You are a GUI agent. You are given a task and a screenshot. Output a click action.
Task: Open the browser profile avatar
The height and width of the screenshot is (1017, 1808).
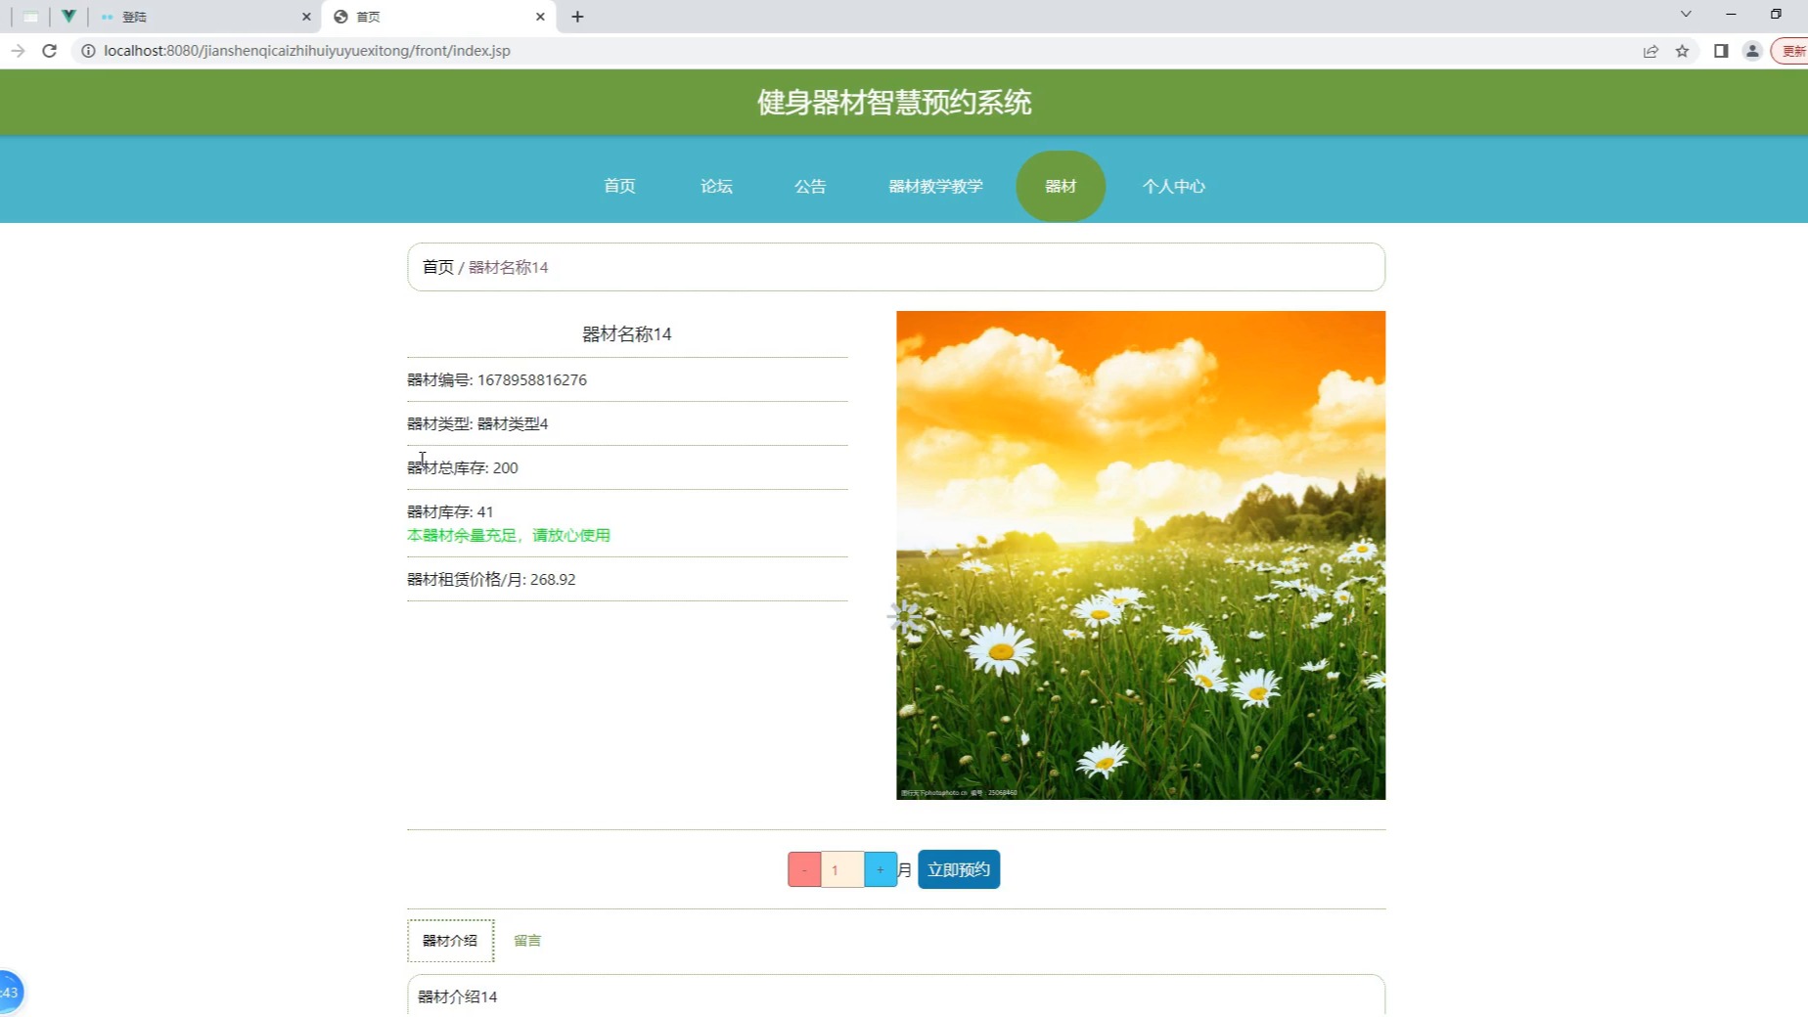click(x=1752, y=51)
